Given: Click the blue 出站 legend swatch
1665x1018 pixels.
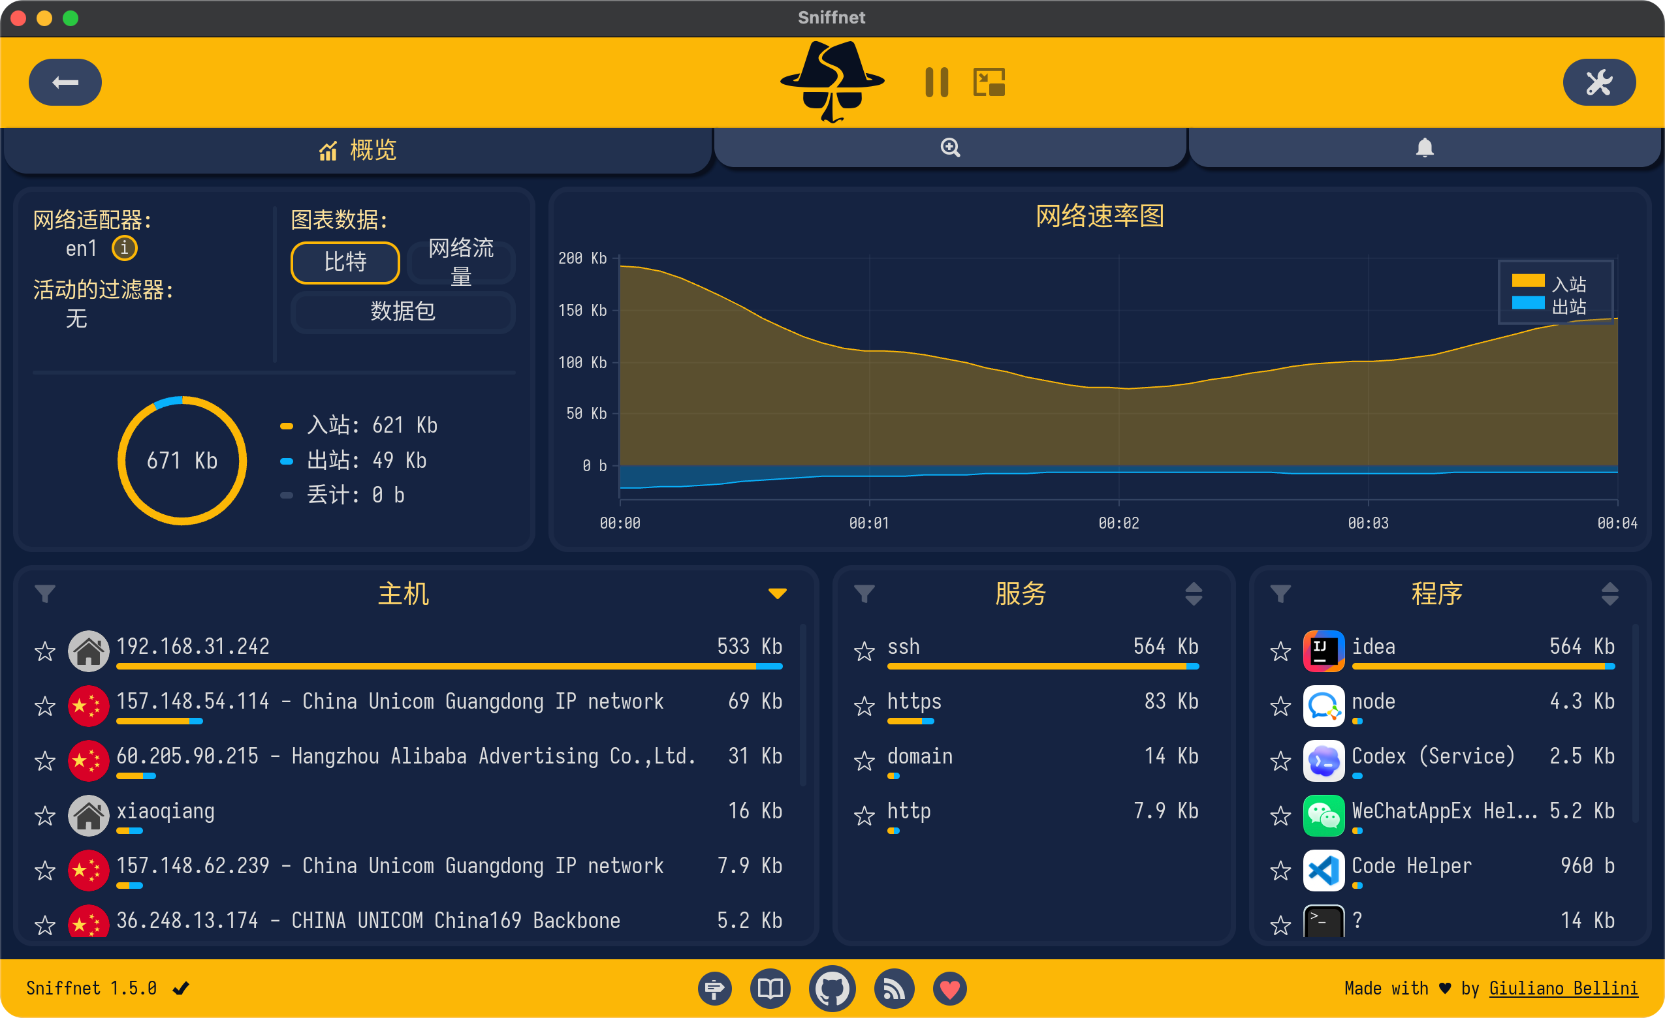Looking at the screenshot, I should (1527, 303).
